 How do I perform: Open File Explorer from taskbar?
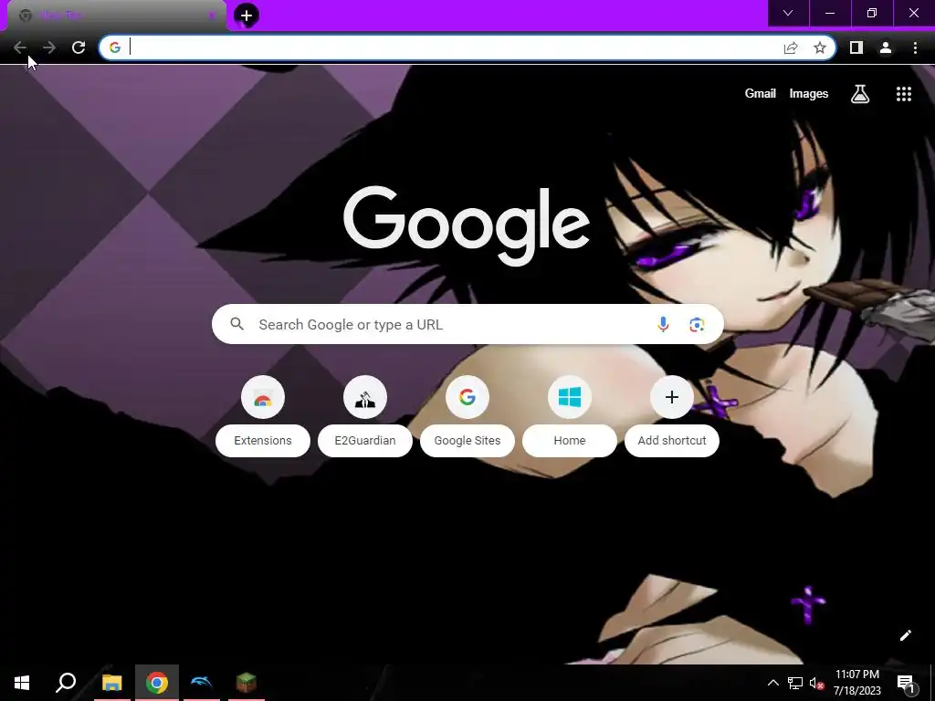click(111, 683)
